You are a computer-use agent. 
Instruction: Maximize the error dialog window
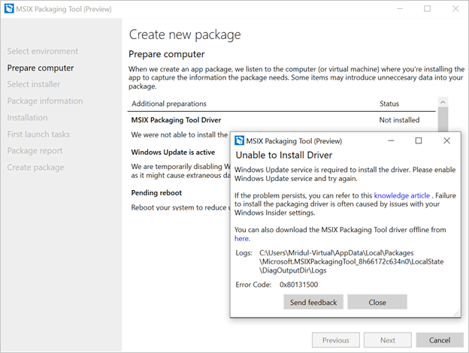coord(419,140)
